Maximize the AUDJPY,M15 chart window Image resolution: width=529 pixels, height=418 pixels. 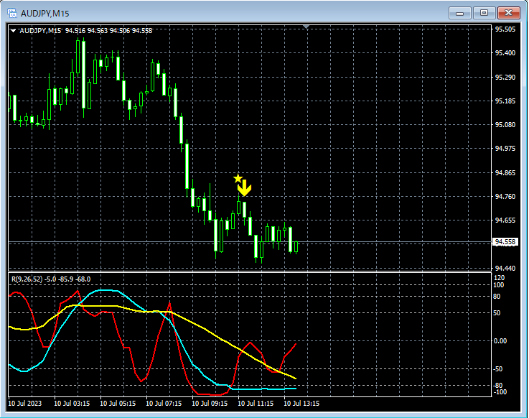click(x=484, y=13)
